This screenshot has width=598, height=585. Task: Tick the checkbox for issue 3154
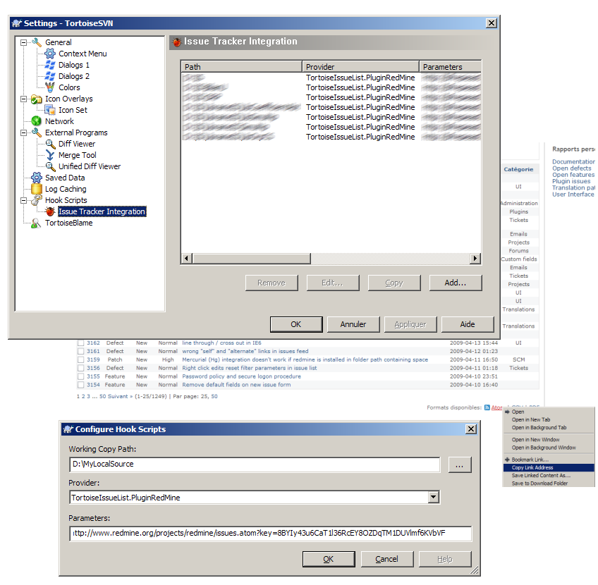pyautogui.click(x=80, y=385)
